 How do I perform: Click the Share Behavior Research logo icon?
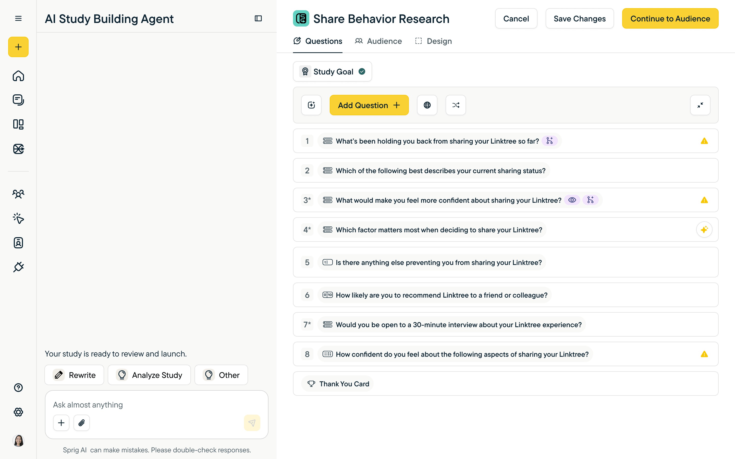click(301, 19)
